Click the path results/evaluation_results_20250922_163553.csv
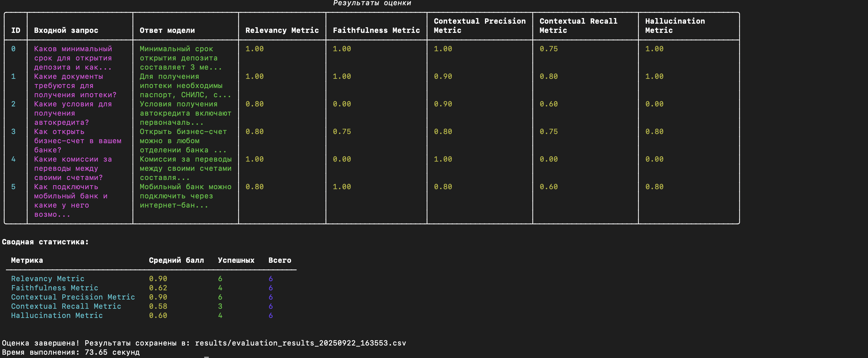This screenshot has height=358, width=868. (x=301, y=343)
